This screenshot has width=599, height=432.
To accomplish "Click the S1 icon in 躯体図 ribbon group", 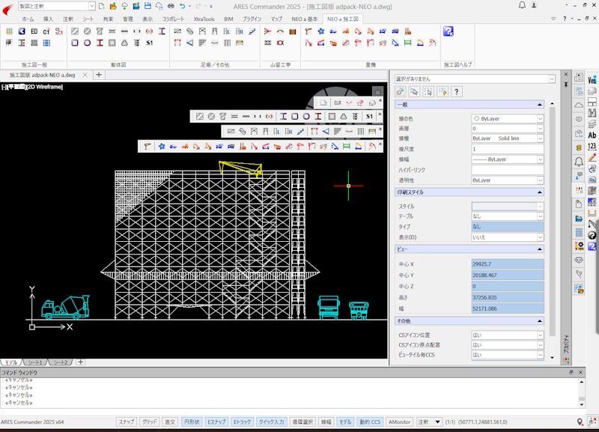I will pyautogui.click(x=150, y=43).
